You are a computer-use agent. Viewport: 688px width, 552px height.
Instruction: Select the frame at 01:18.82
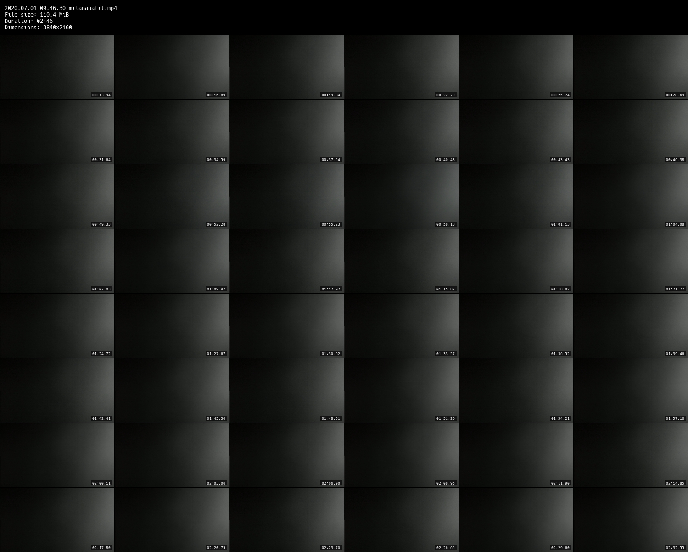516,261
